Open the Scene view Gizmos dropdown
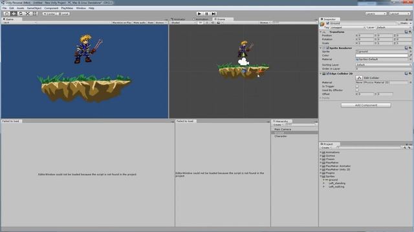The image size is (414, 232). pos(265,23)
